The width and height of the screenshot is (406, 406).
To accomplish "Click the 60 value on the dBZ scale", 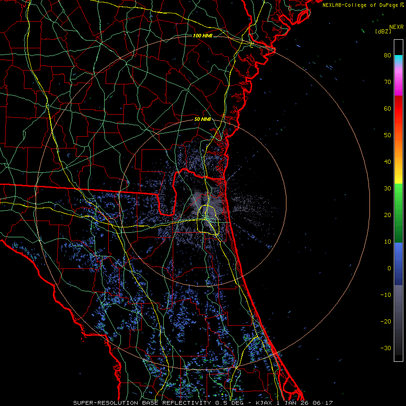I will [x=388, y=108].
